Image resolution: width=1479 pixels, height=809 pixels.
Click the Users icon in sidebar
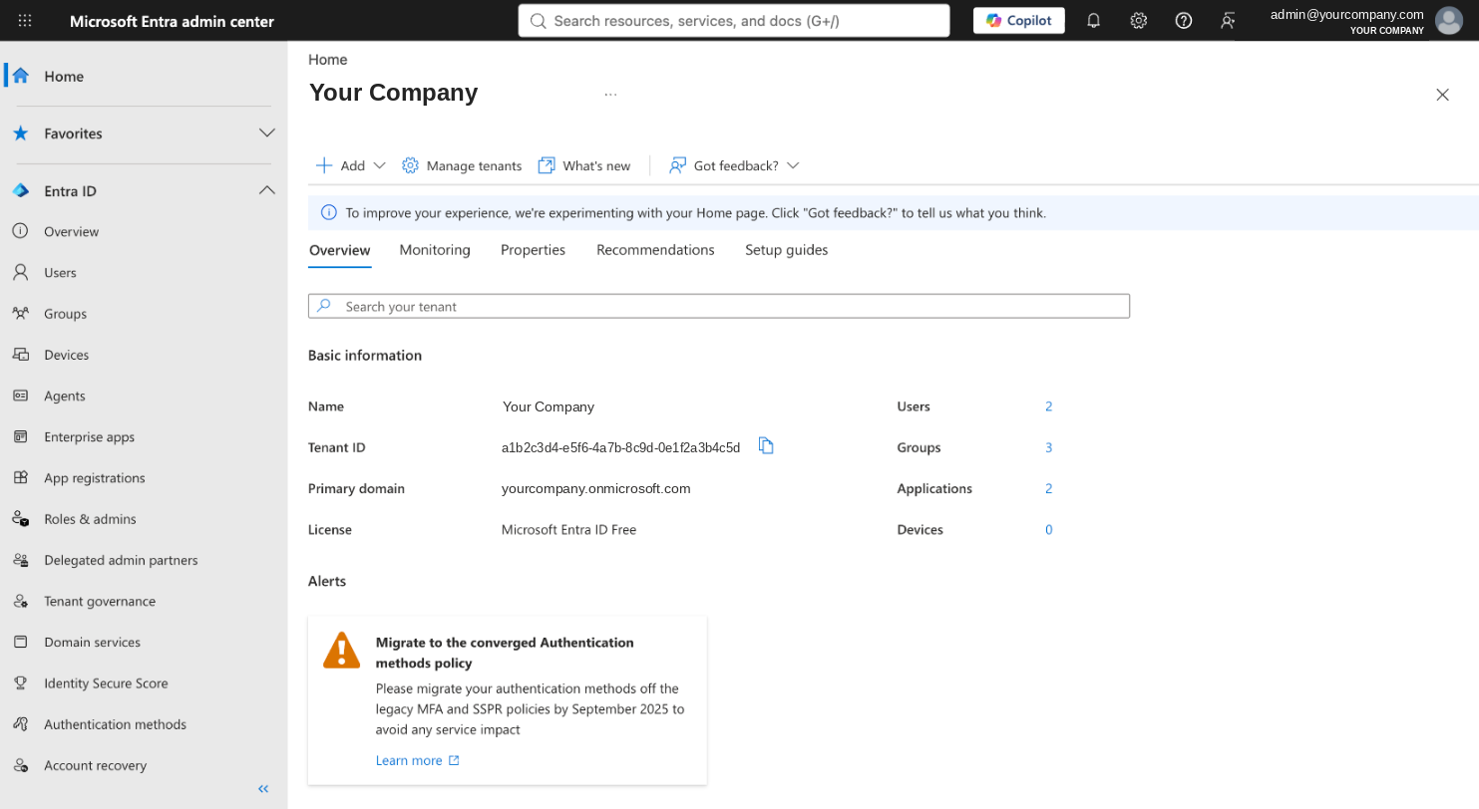[20, 272]
